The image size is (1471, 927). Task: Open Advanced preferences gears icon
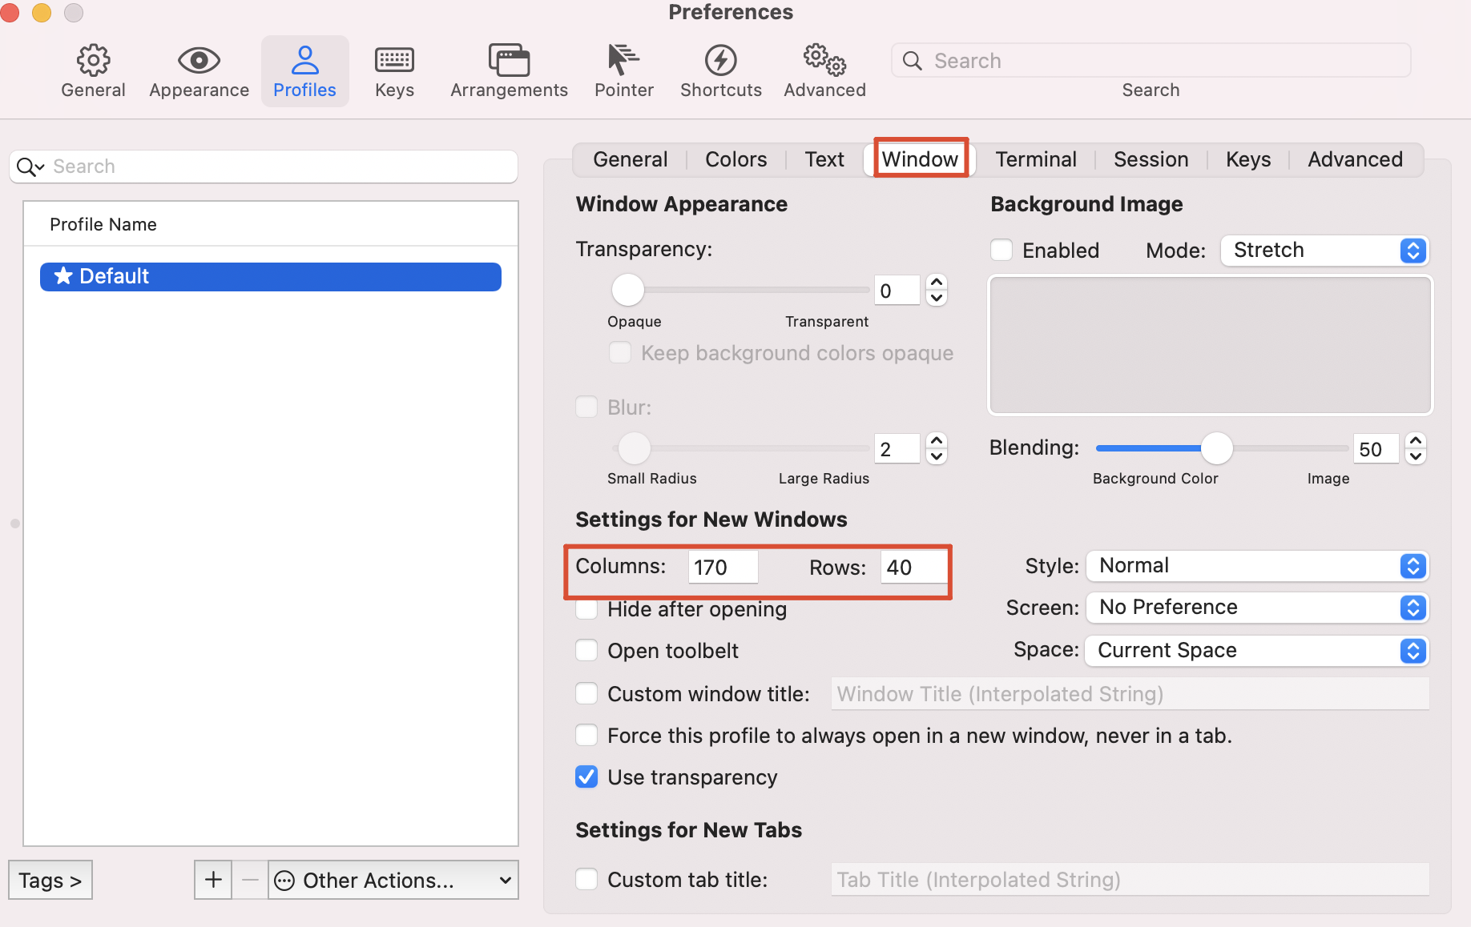click(824, 61)
